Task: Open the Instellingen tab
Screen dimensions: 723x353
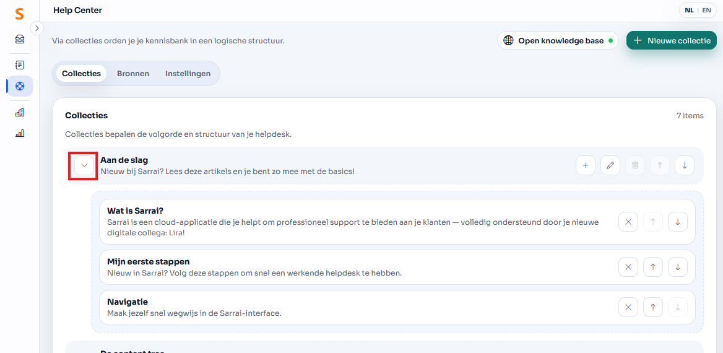Action: (x=188, y=74)
